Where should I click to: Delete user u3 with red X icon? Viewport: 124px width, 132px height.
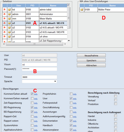4,32
